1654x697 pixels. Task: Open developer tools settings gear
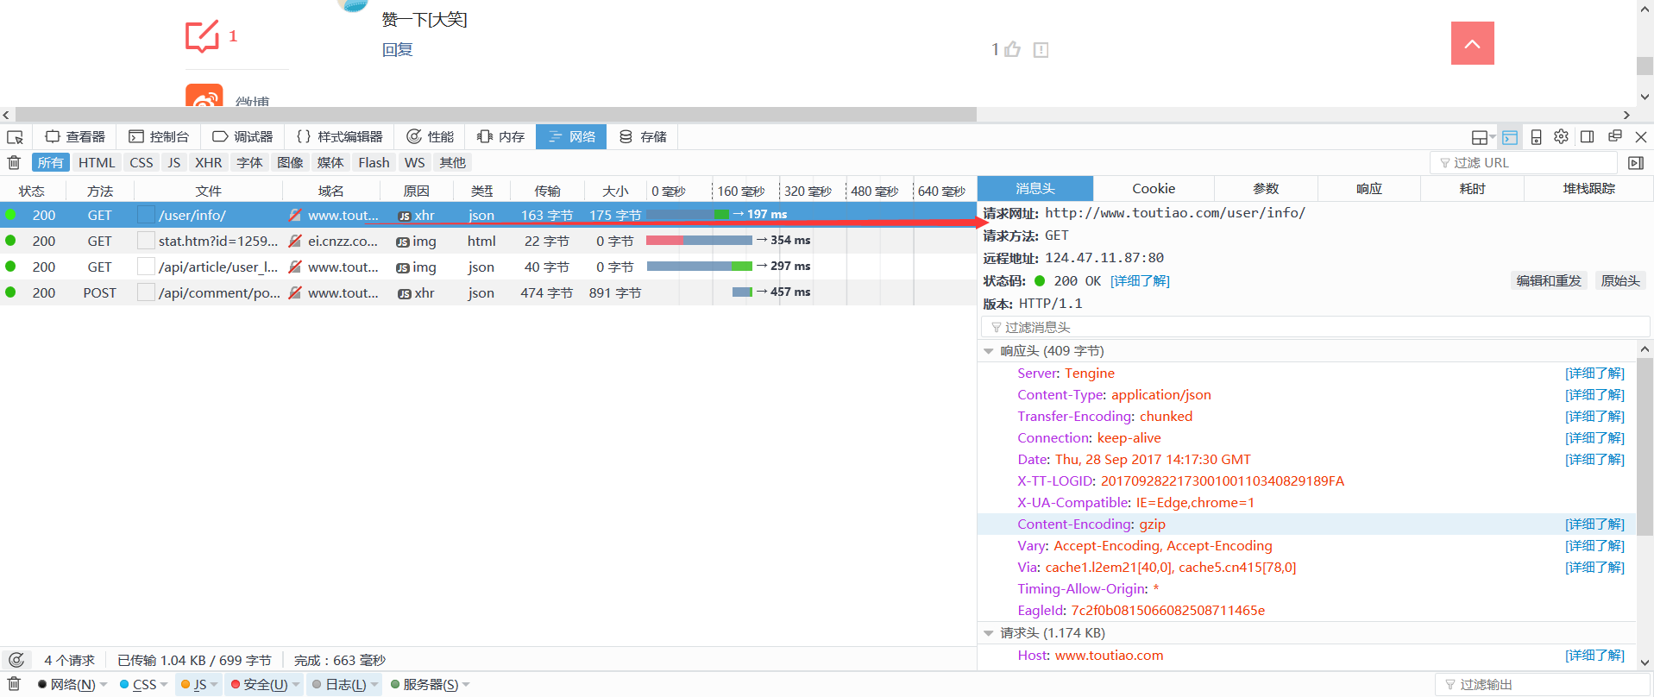[1561, 136]
